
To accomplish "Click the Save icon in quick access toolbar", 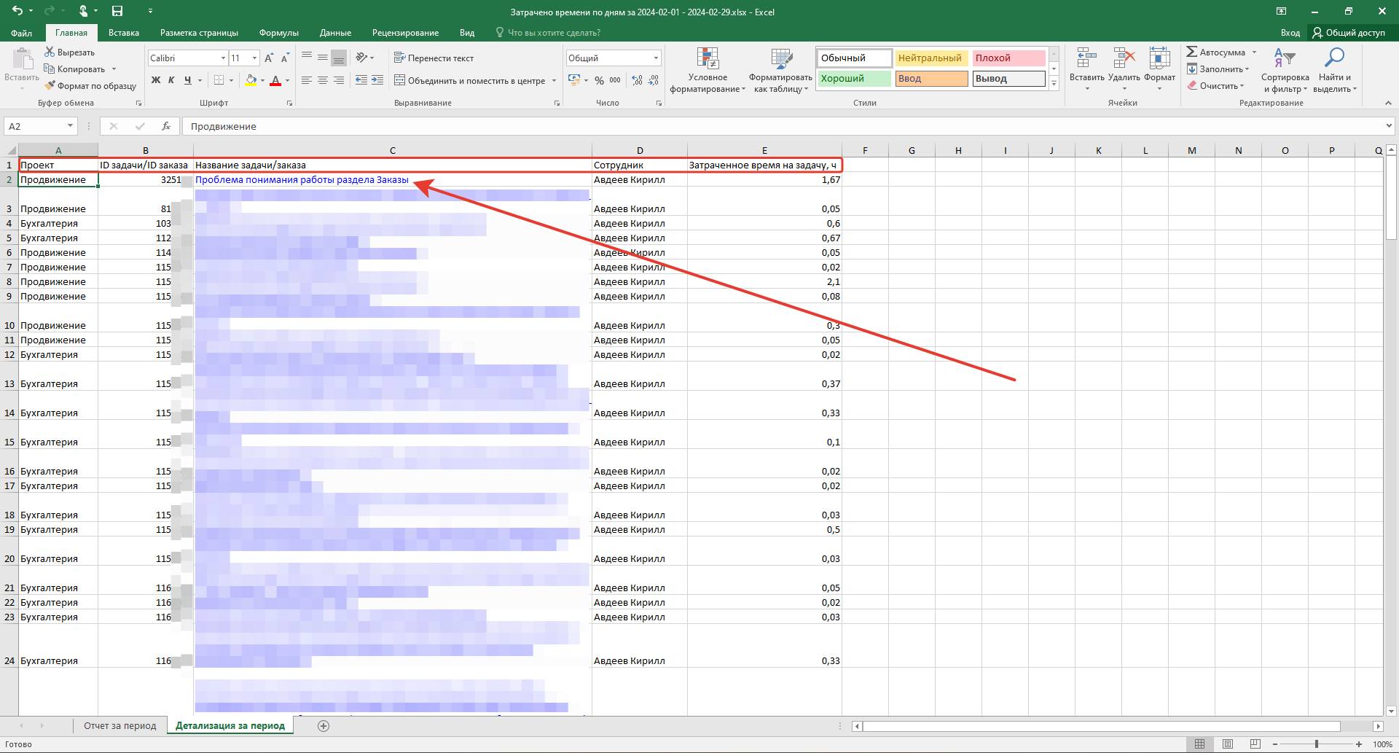I will (117, 11).
